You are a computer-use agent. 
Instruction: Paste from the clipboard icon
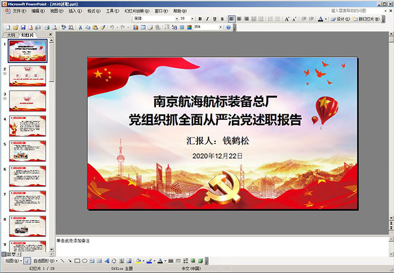pyautogui.click(x=95, y=28)
